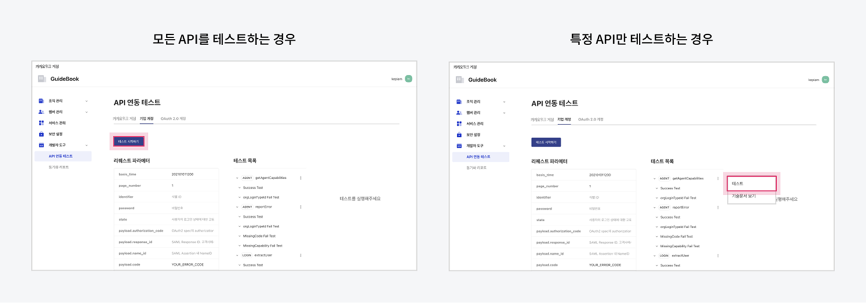Open 조직 관리 icon in left screenshot sidebar

pos(41,101)
